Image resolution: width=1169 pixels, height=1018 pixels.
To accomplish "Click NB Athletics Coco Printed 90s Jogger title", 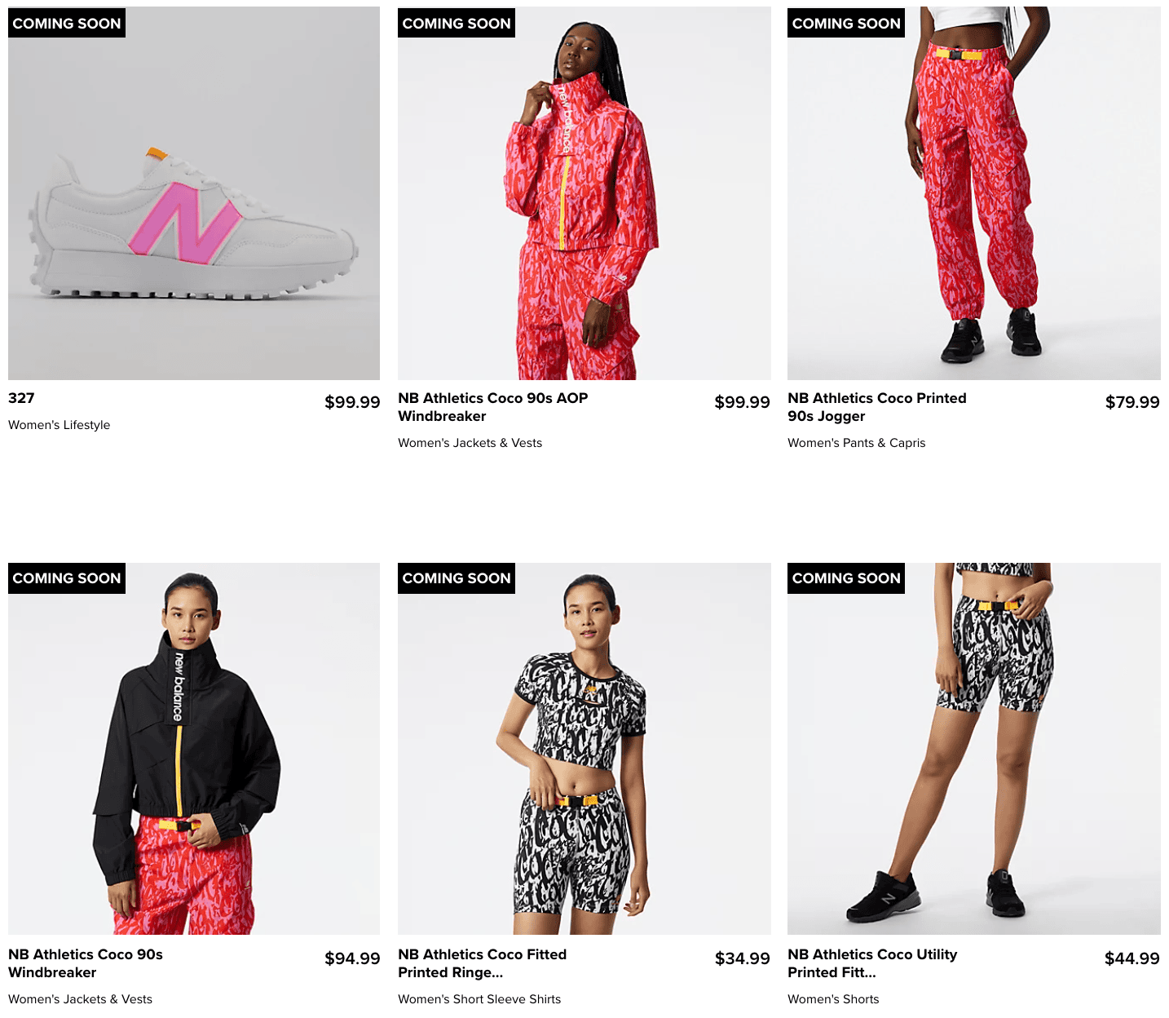I will point(876,407).
